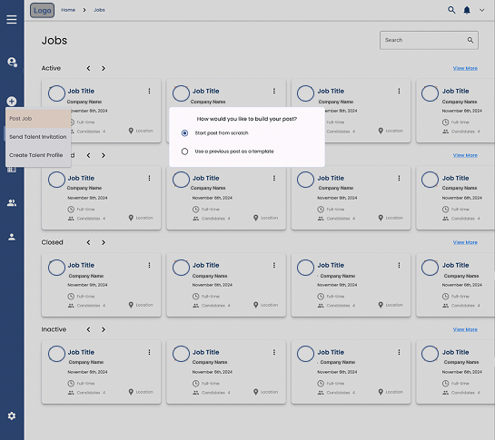Click the plus create icon in sidebar
Screen dimensions: 495x440
click(12, 102)
